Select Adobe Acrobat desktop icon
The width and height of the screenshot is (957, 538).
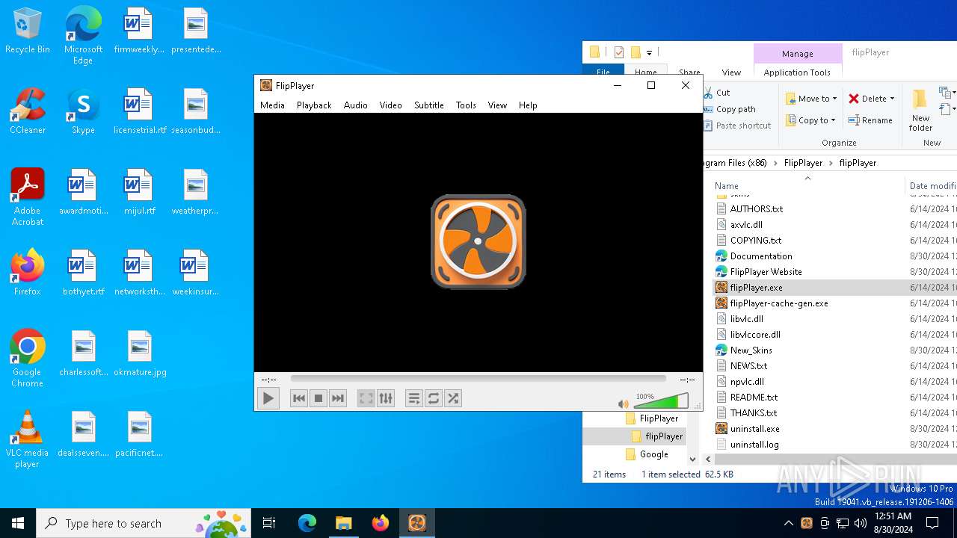[x=28, y=197]
